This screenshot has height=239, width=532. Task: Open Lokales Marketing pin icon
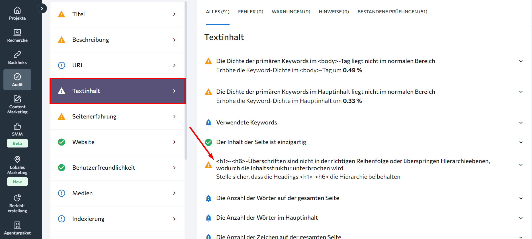17,159
